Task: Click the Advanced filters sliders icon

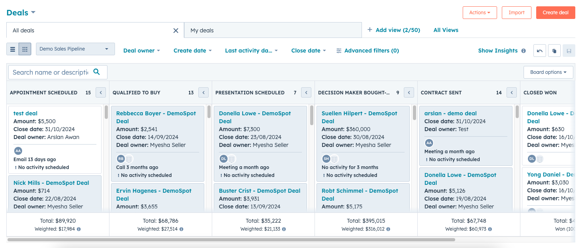Action: (x=339, y=51)
